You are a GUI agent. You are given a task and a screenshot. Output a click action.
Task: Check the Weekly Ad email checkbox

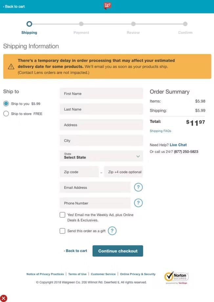click(62, 215)
